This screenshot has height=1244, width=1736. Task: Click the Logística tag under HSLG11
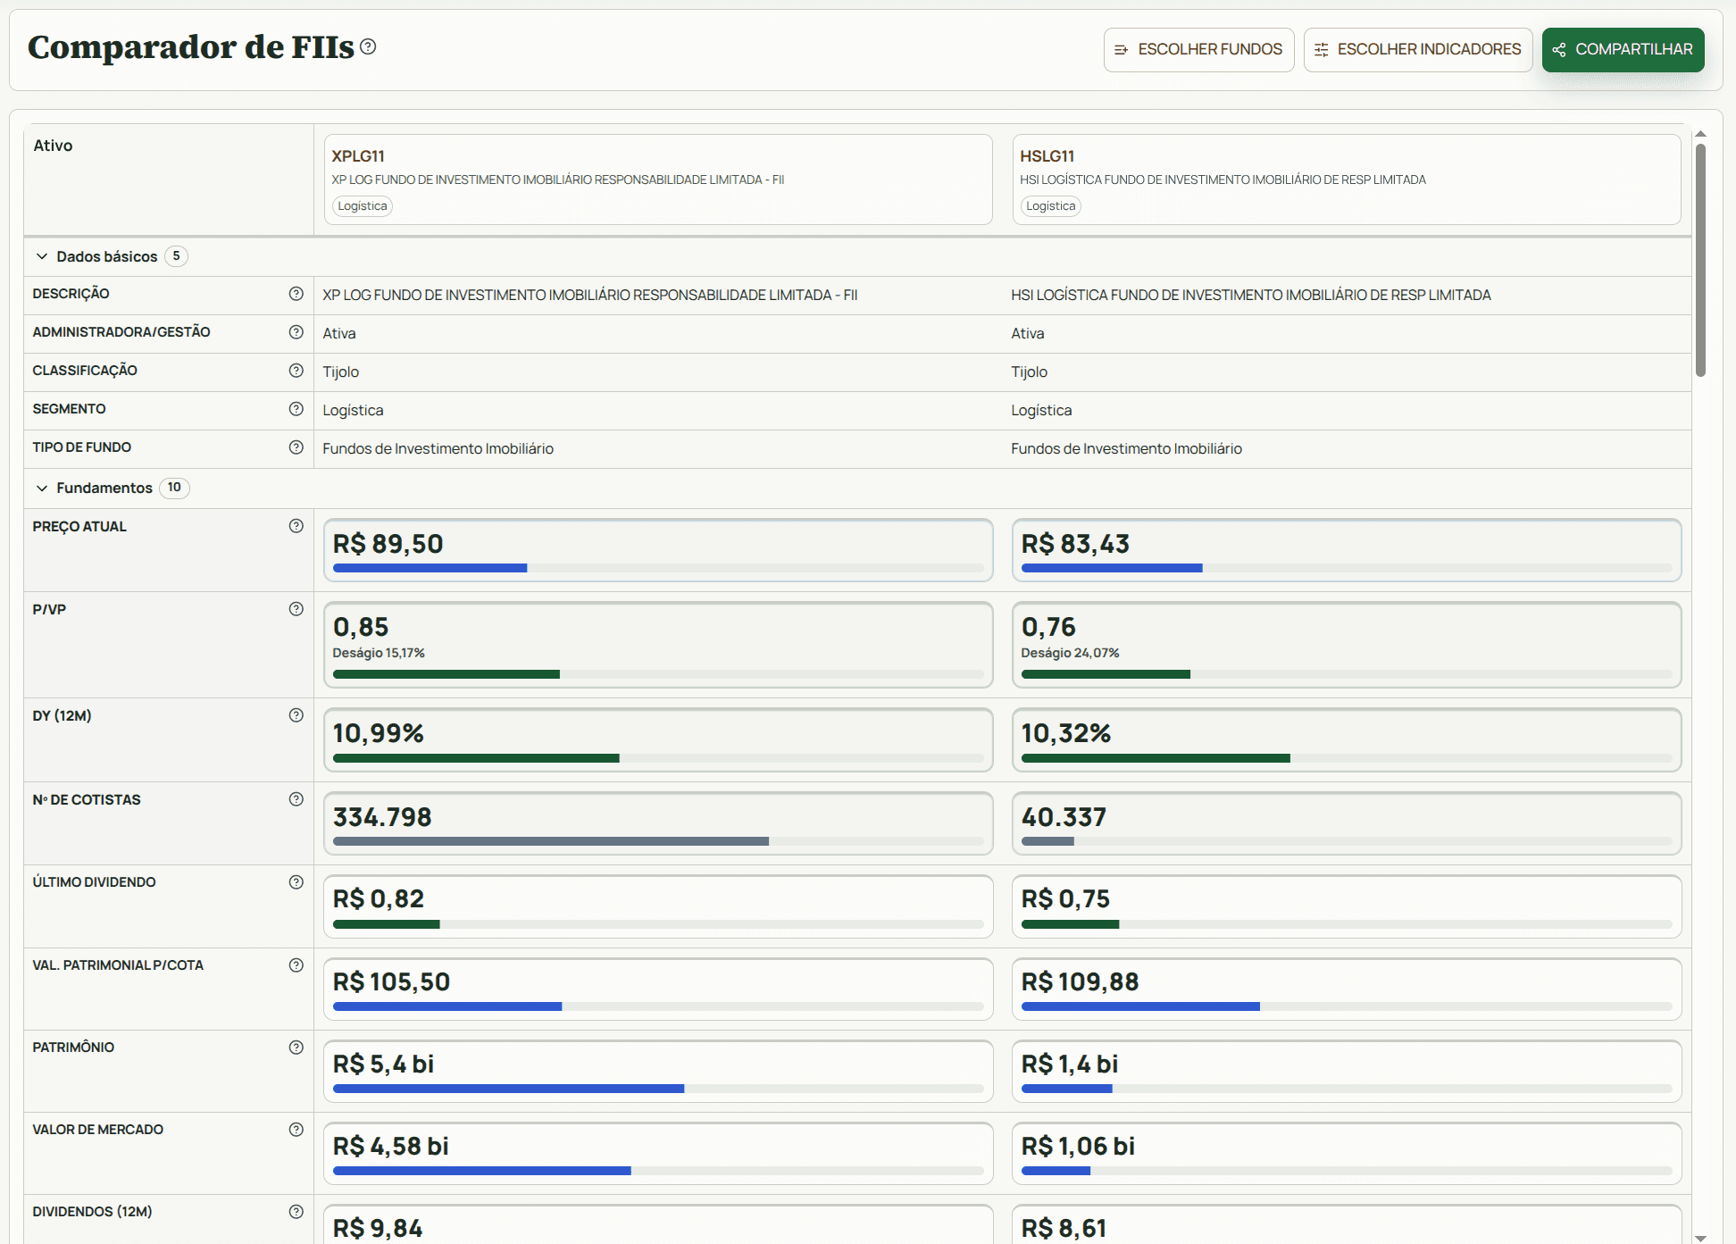(1051, 206)
